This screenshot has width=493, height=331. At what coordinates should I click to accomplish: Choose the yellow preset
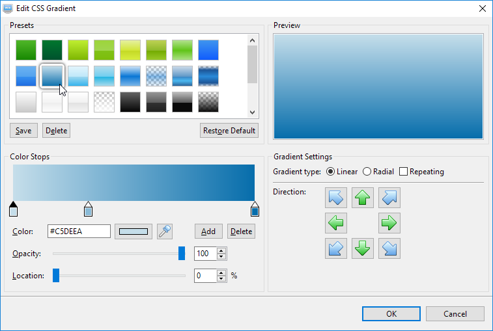click(130, 50)
